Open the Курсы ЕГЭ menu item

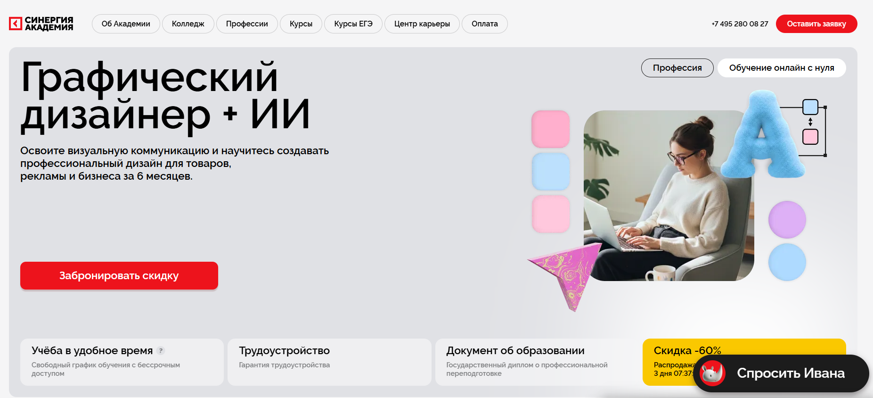353,24
